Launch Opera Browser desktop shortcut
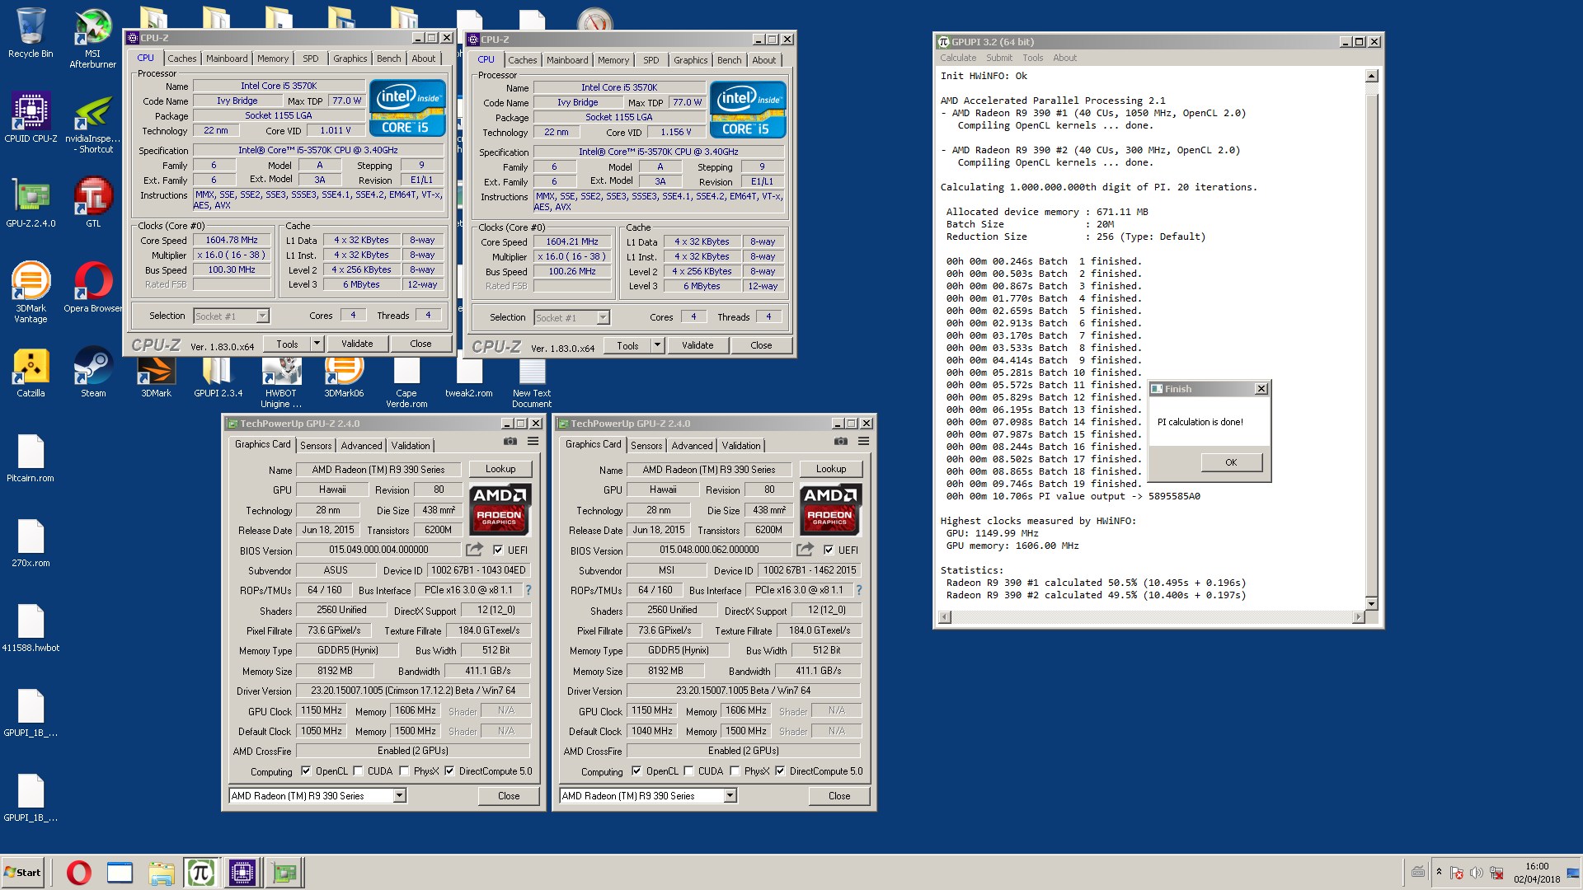This screenshot has width=1583, height=890. point(93,288)
